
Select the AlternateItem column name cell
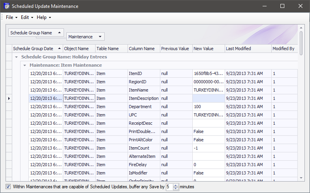[x=144, y=156]
